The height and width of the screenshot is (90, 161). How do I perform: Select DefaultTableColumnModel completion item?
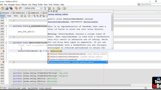[x=77, y=59]
